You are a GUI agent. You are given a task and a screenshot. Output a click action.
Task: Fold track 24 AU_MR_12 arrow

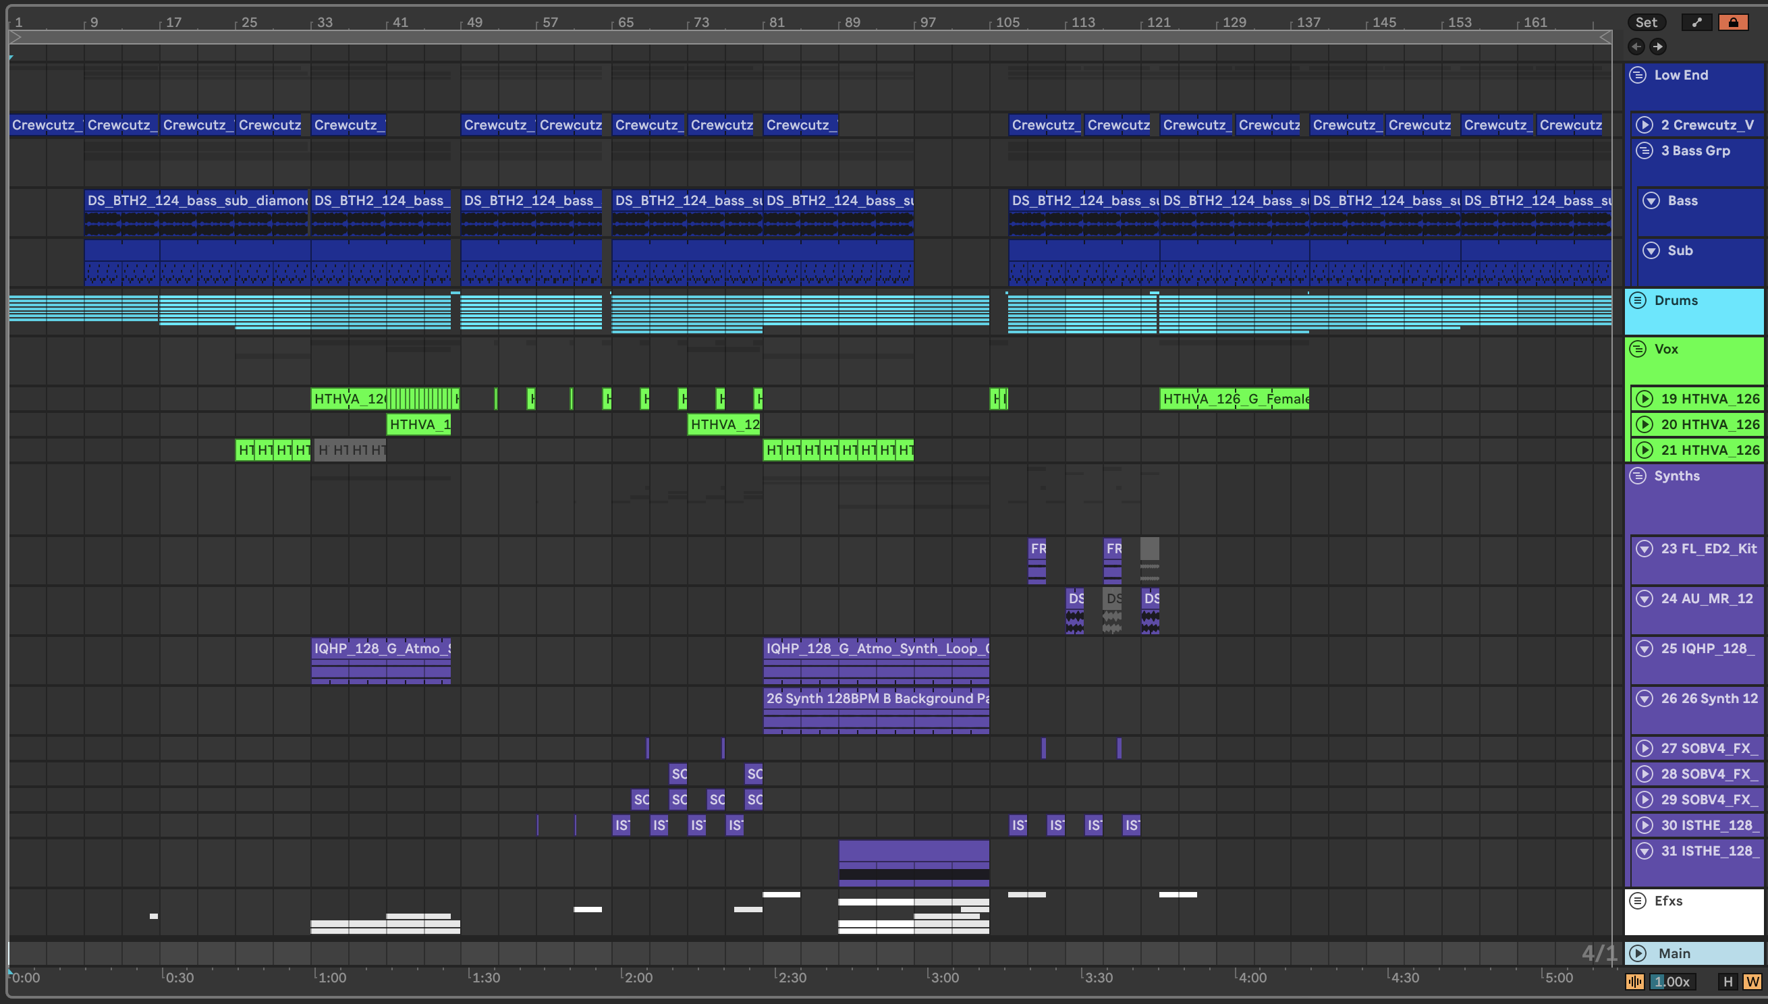point(1645,598)
